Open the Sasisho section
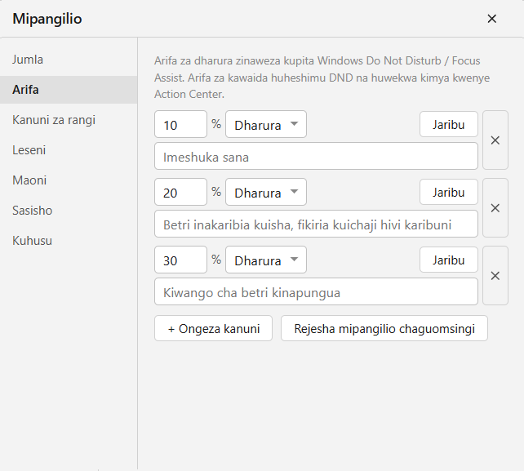Screen dimensions: 524x471 69,211
